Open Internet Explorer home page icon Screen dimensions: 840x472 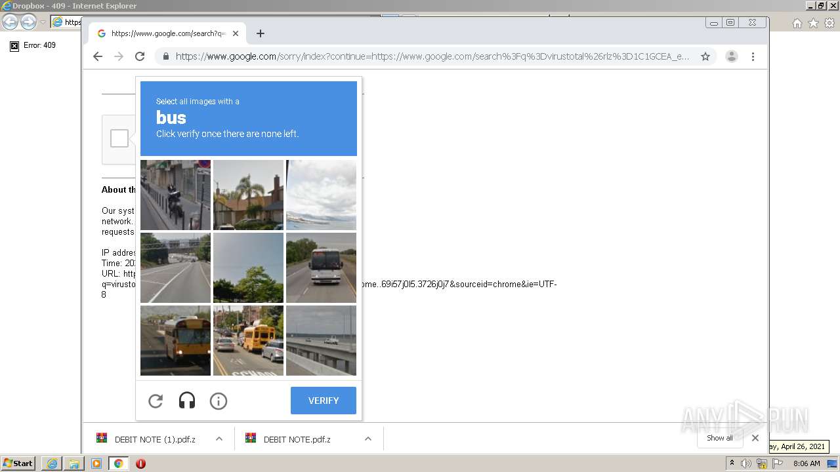point(797,23)
